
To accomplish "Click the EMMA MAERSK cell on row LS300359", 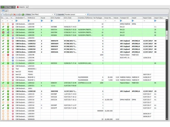I will pos(125,24).
